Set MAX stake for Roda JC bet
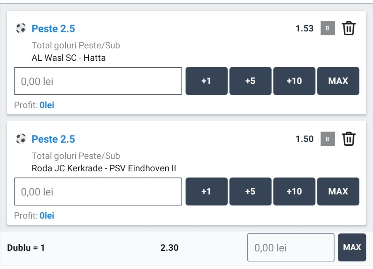 338,191
